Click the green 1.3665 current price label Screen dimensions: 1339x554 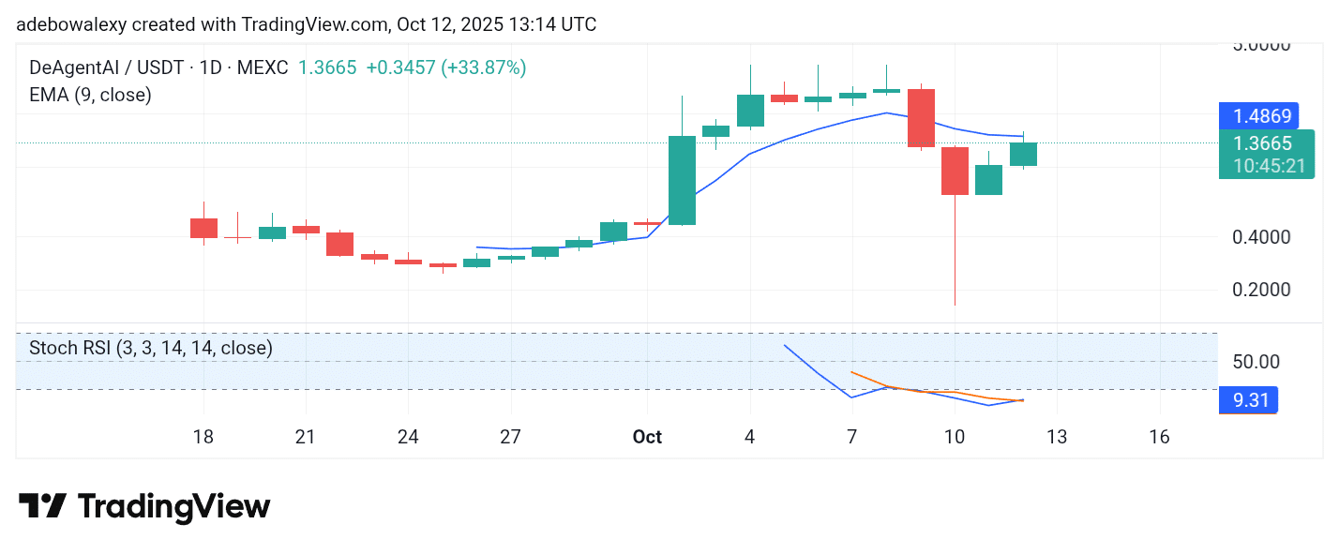click(1262, 143)
